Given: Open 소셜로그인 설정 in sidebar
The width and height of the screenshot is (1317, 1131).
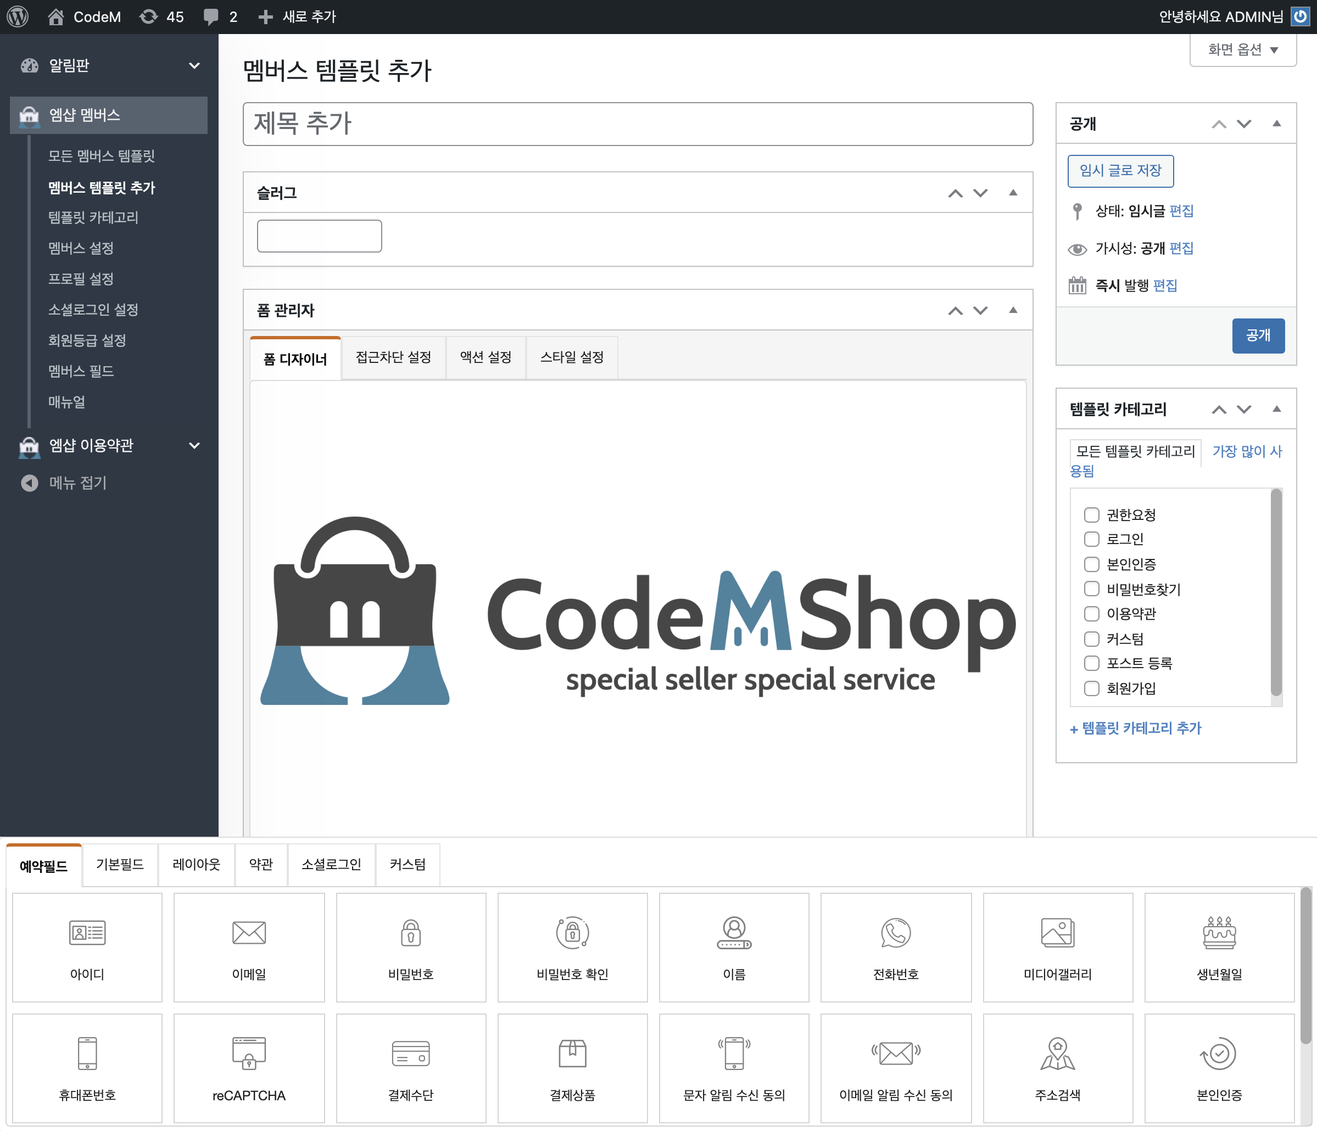Looking at the screenshot, I should (x=93, y=310).
